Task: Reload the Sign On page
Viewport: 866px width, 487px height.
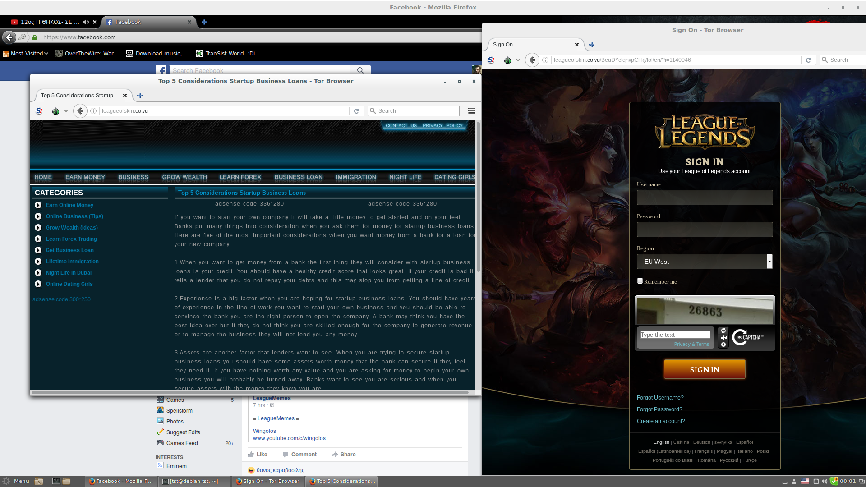Action: point(808,60)
